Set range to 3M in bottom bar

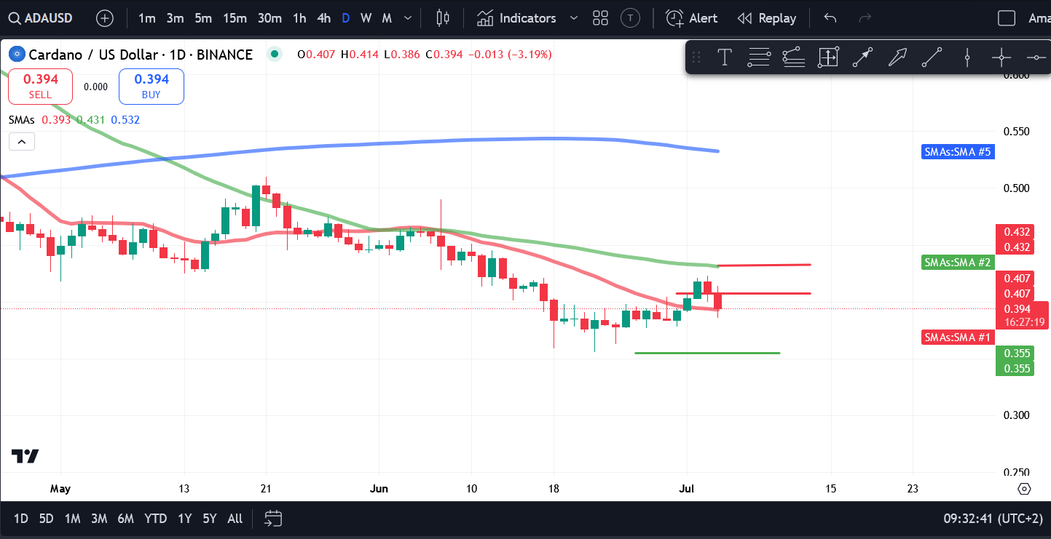(99, 519)
